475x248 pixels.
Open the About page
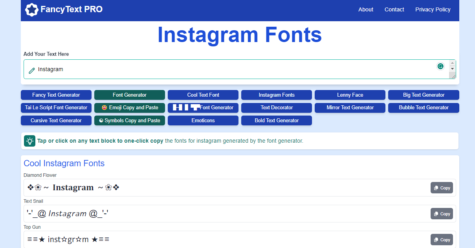(x=366, y=9)
